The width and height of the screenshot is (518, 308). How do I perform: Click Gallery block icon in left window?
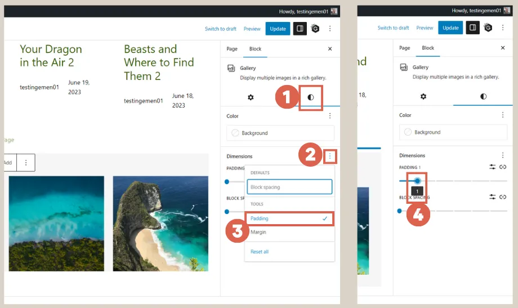pyautogui.click(x=231, y=68)
